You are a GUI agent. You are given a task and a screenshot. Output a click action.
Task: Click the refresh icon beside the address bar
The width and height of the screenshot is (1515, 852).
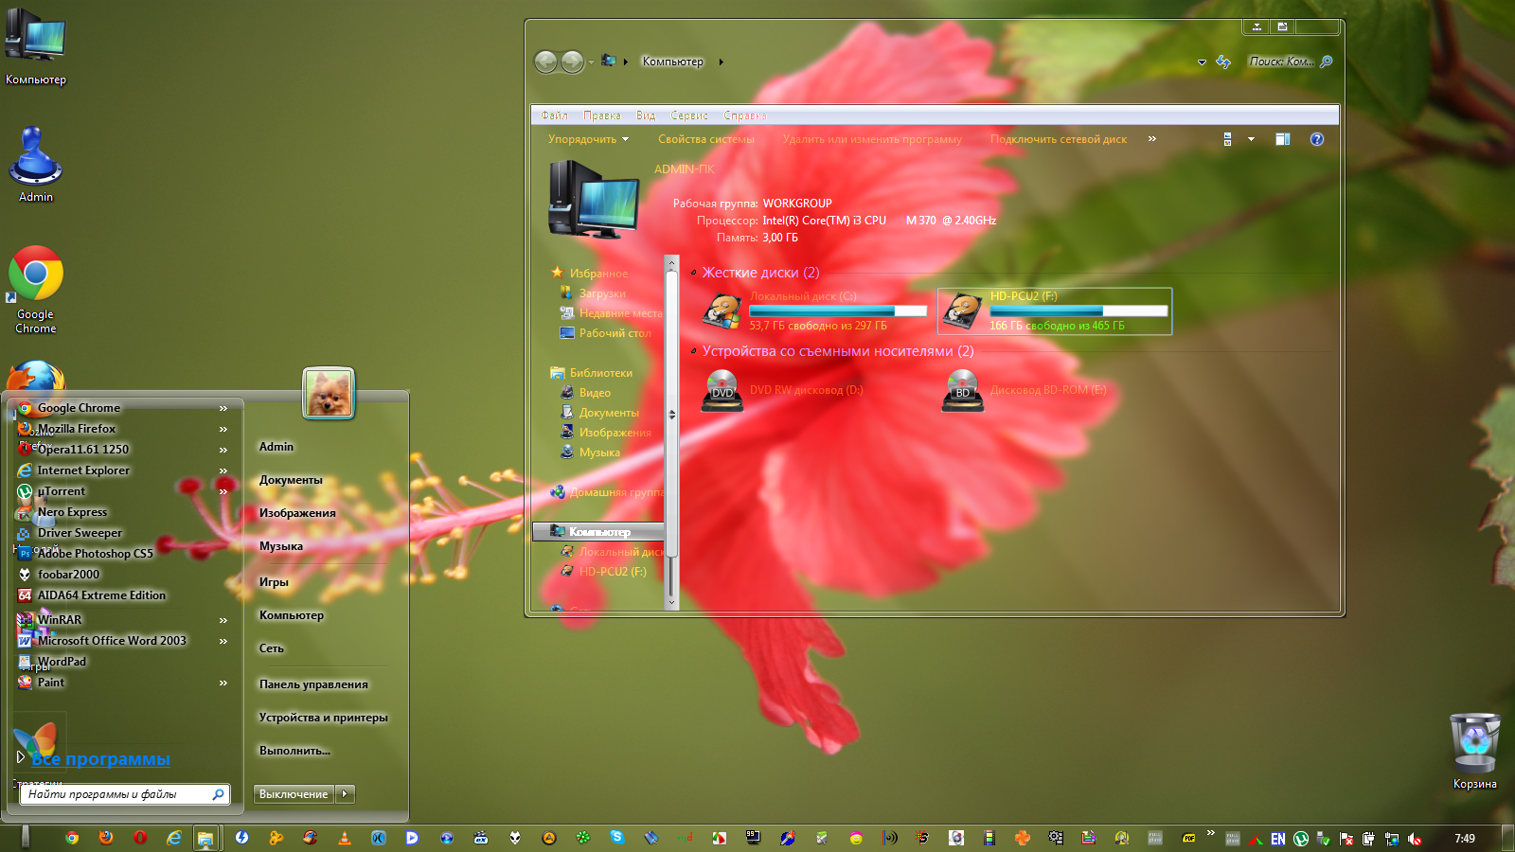(x=1223, y=62)
